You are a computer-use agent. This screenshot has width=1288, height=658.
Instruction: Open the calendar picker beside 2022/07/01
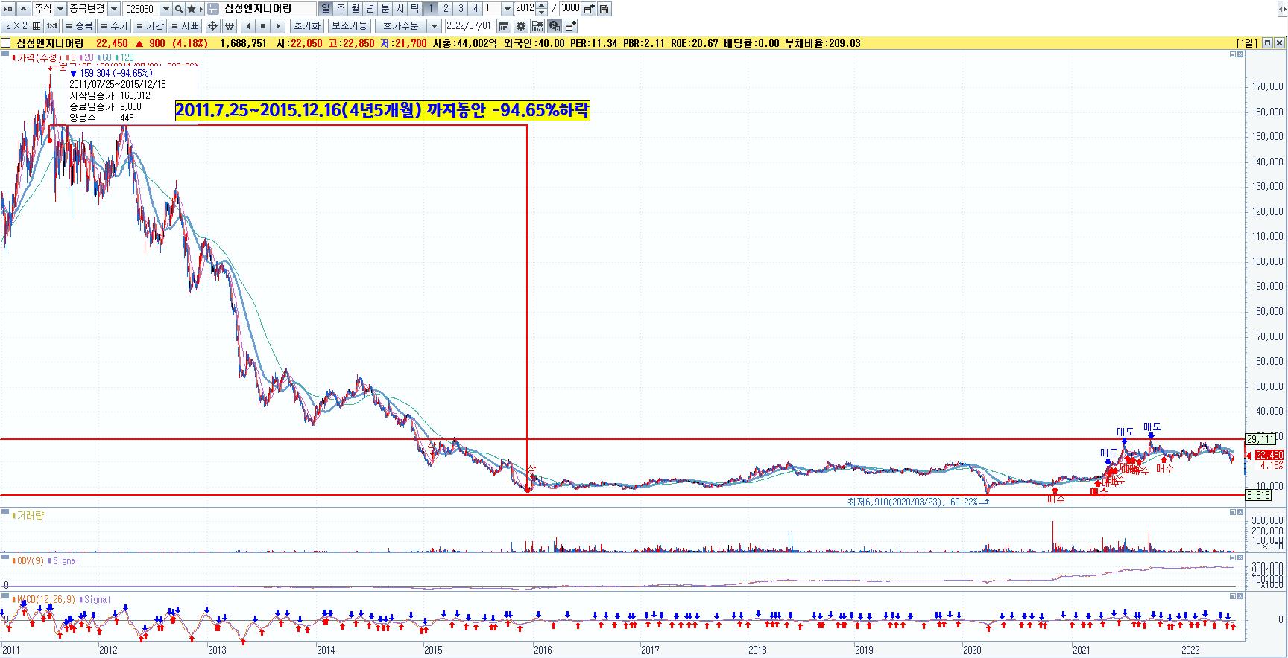click(x=504, y=26)
